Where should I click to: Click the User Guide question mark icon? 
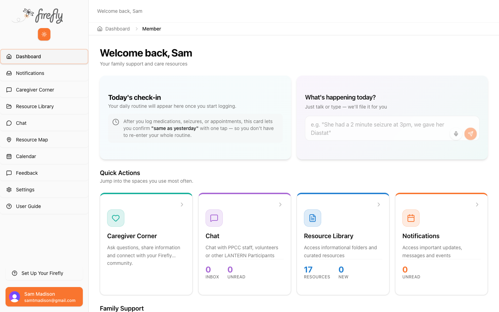coord(9,206)
